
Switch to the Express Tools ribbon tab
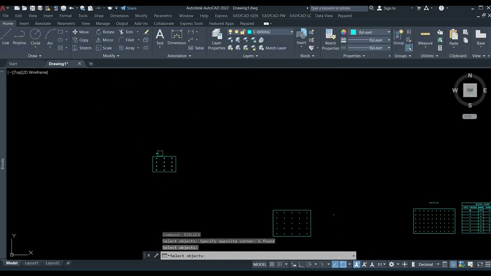(x=191, y=23)
